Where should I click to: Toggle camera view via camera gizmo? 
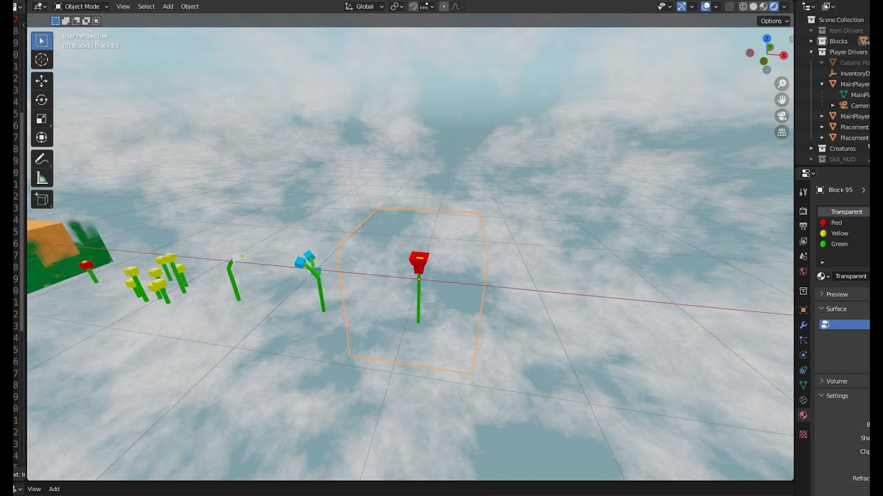(782, 116)
